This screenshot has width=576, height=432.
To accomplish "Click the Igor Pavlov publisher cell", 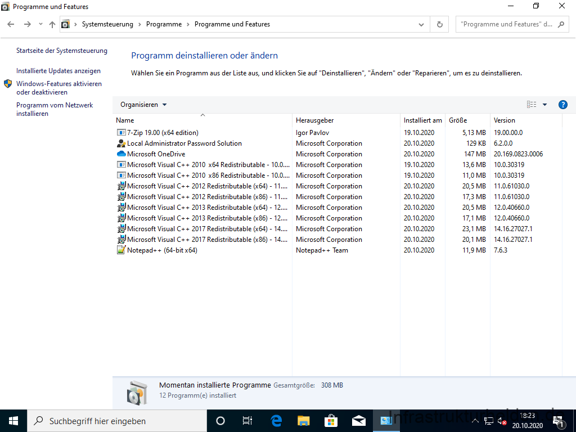I will click(x=312, y=133).
